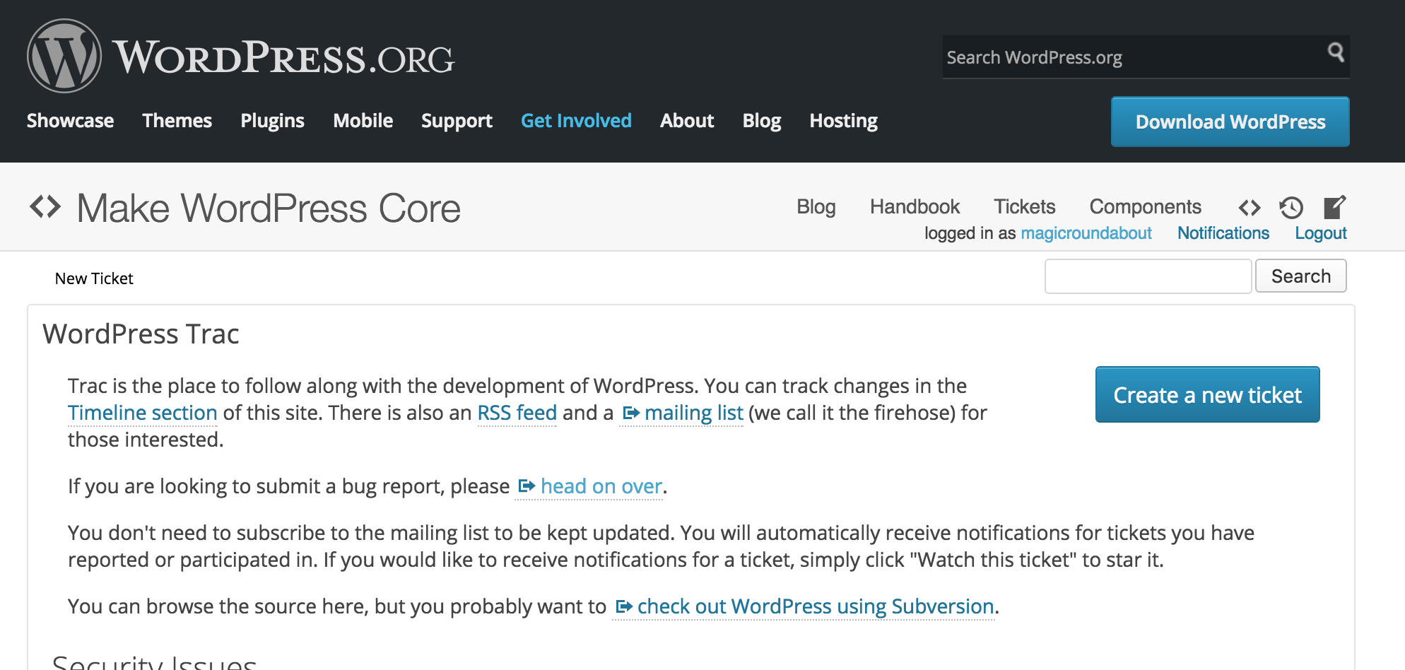This screenshot has width=1405, height=670.
Task: Open the Components page
Action: point(1145,206)
